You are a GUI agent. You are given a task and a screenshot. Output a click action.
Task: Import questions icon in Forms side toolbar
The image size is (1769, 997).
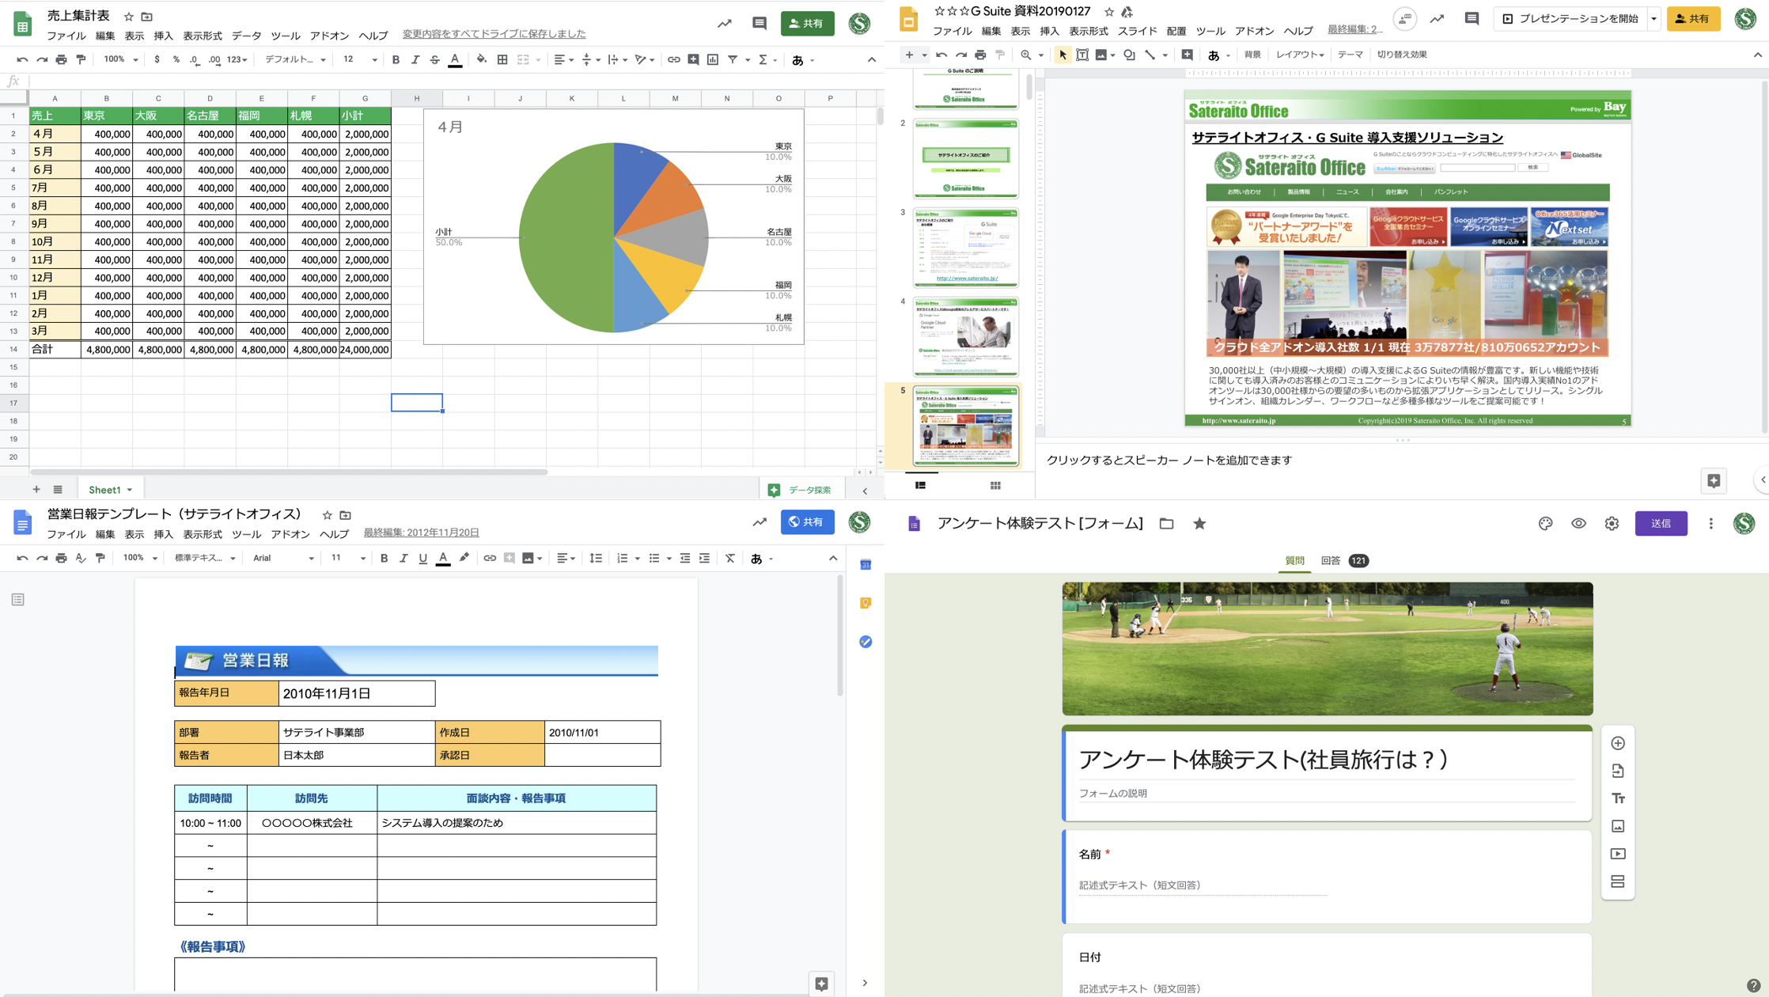click(x=1618, y=771)
